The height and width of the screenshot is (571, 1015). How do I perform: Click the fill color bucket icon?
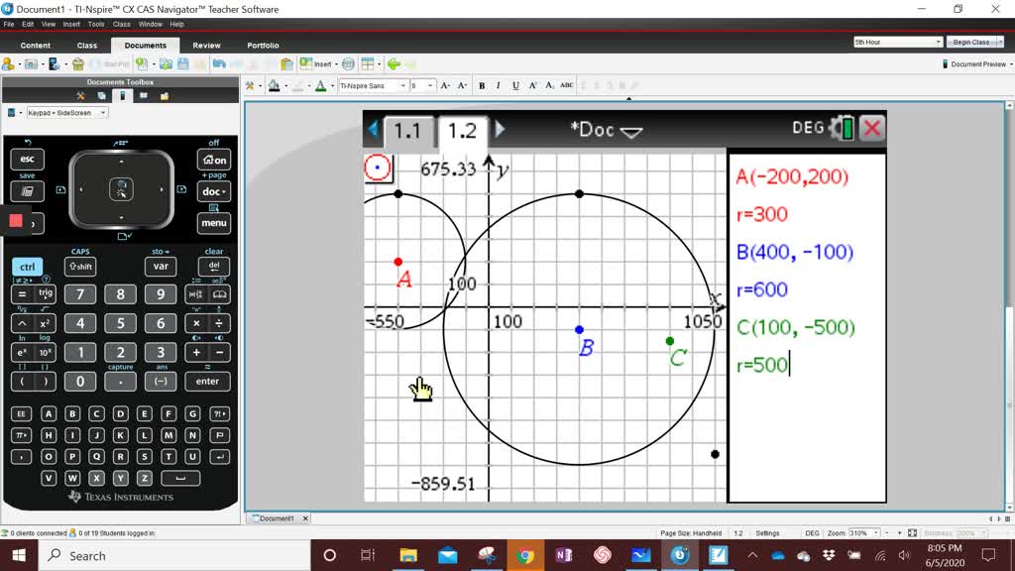click(274, 85)
